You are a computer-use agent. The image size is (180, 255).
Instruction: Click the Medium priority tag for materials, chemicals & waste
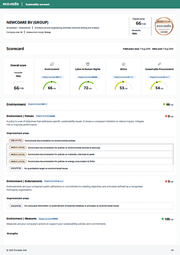[x=18, y=155]
